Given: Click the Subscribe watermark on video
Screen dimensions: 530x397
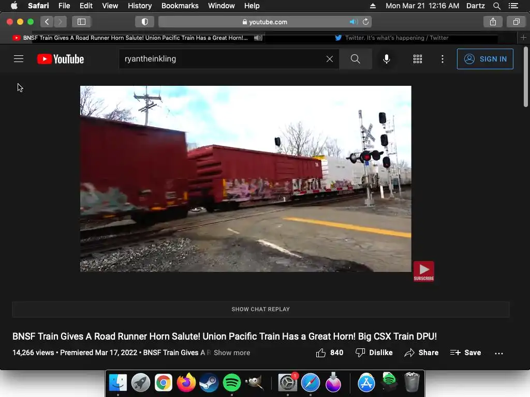Looking at the screenshot, I should [x=423, y=271].
